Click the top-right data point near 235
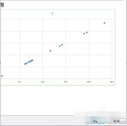Screen dimensions: 127x126 click(x=104, y=23)
